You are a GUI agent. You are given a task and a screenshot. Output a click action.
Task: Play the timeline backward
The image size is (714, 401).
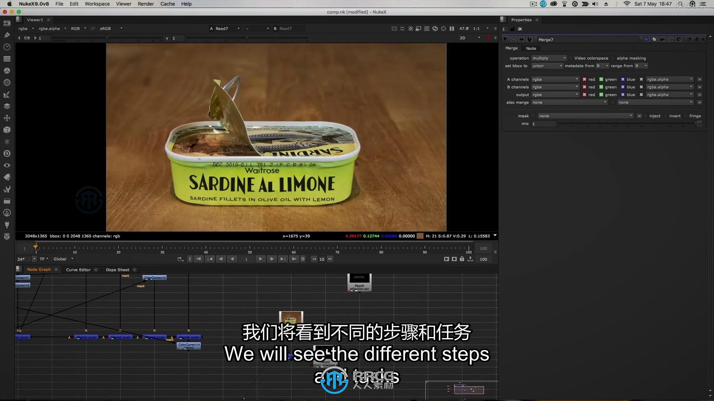(x=232, y=259)
